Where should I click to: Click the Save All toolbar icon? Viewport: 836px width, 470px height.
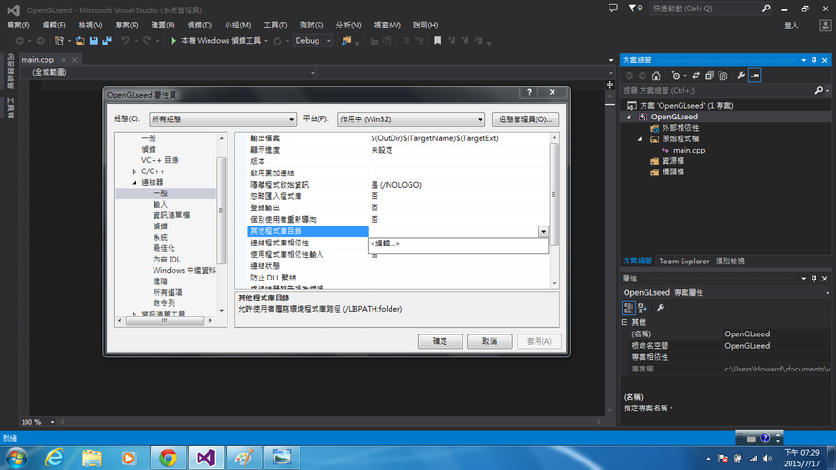[107, 41]
